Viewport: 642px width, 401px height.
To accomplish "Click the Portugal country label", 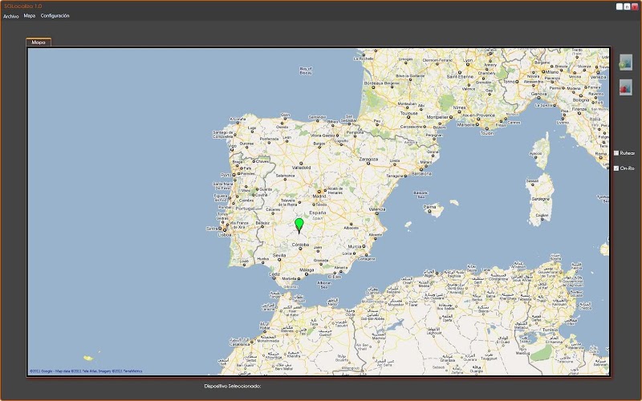I will pos(245,209).
